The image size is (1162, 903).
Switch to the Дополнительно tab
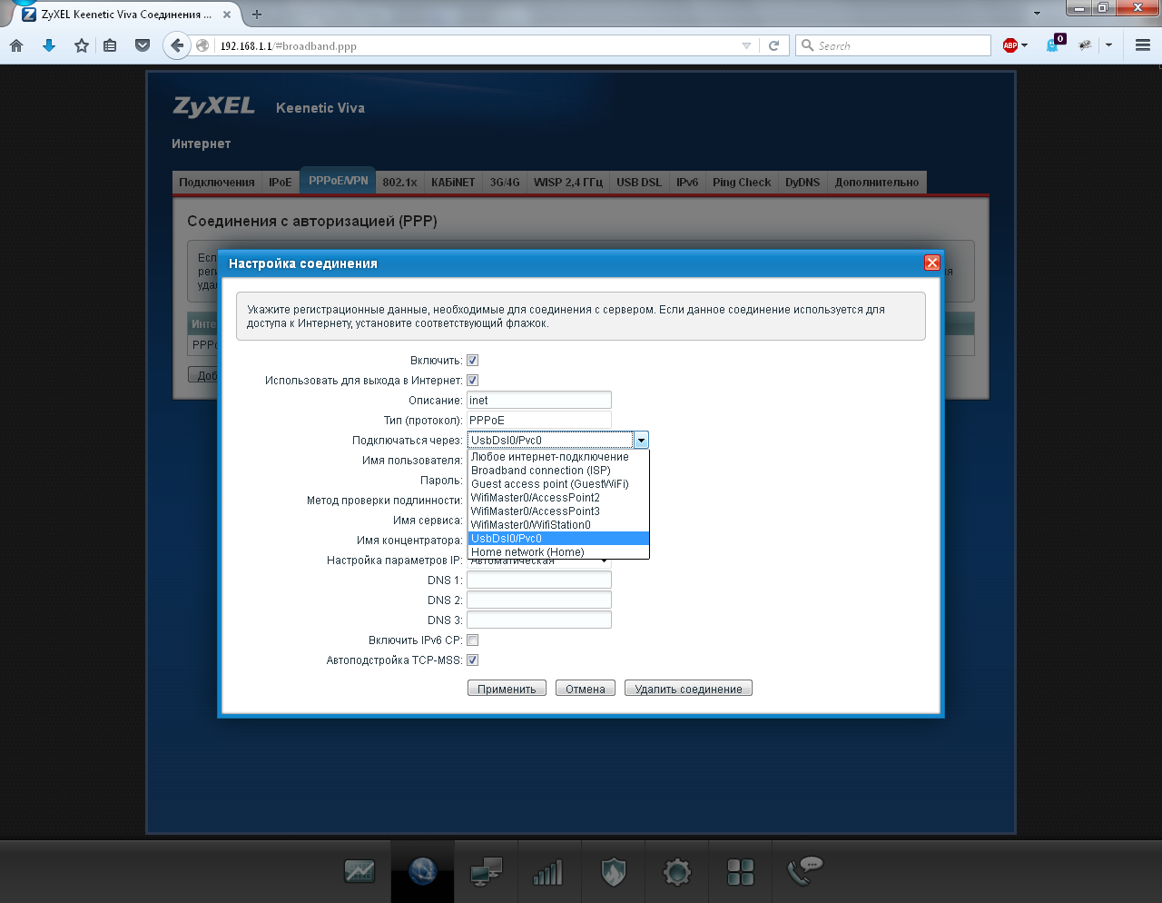877,183
